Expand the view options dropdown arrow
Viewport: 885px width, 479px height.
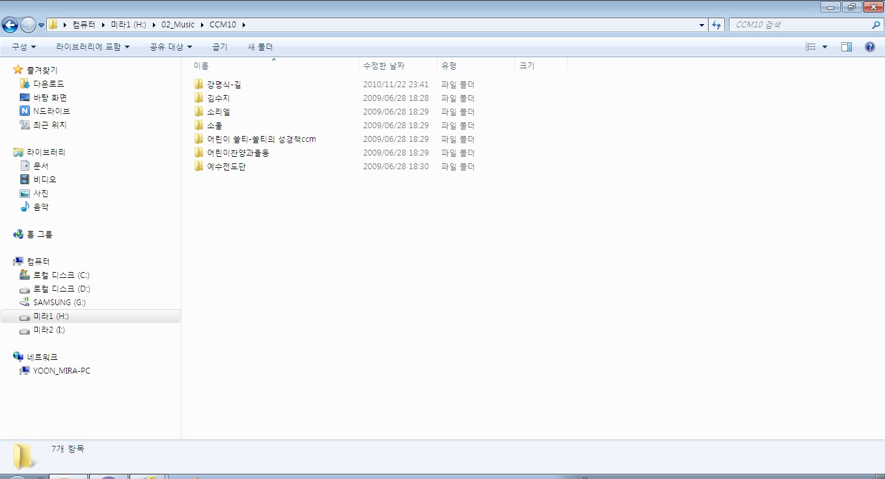coord(825,47)
